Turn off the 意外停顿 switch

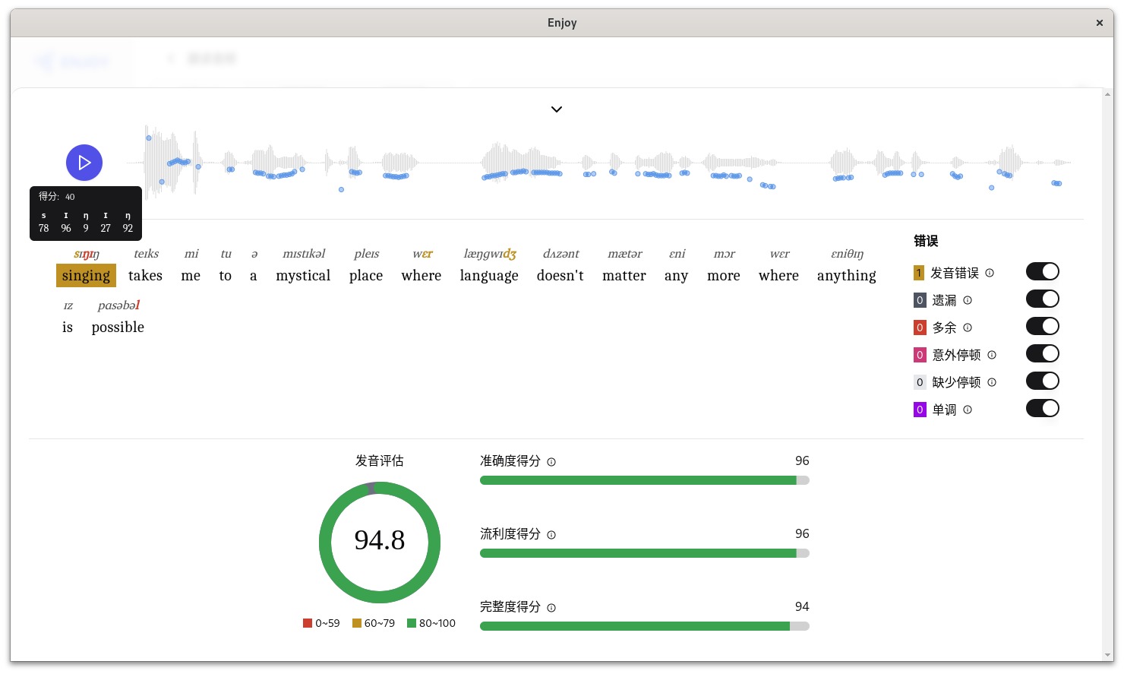[x=1042, y=354]
